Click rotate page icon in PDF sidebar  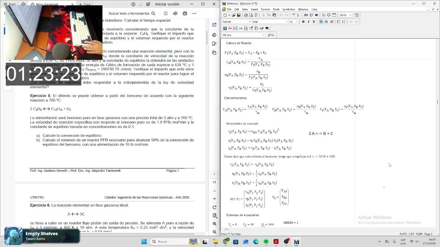[x=214, y=207]
